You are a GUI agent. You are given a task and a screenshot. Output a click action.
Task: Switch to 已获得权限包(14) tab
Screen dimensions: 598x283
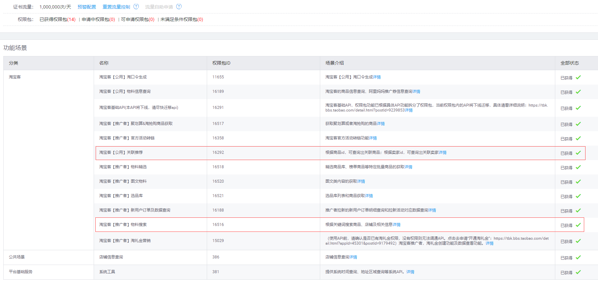[58, 19]
